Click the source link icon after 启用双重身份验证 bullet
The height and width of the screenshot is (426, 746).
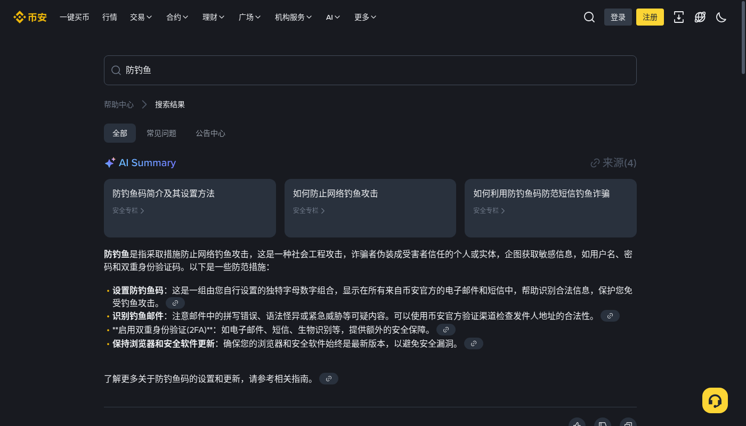(446, 330)
